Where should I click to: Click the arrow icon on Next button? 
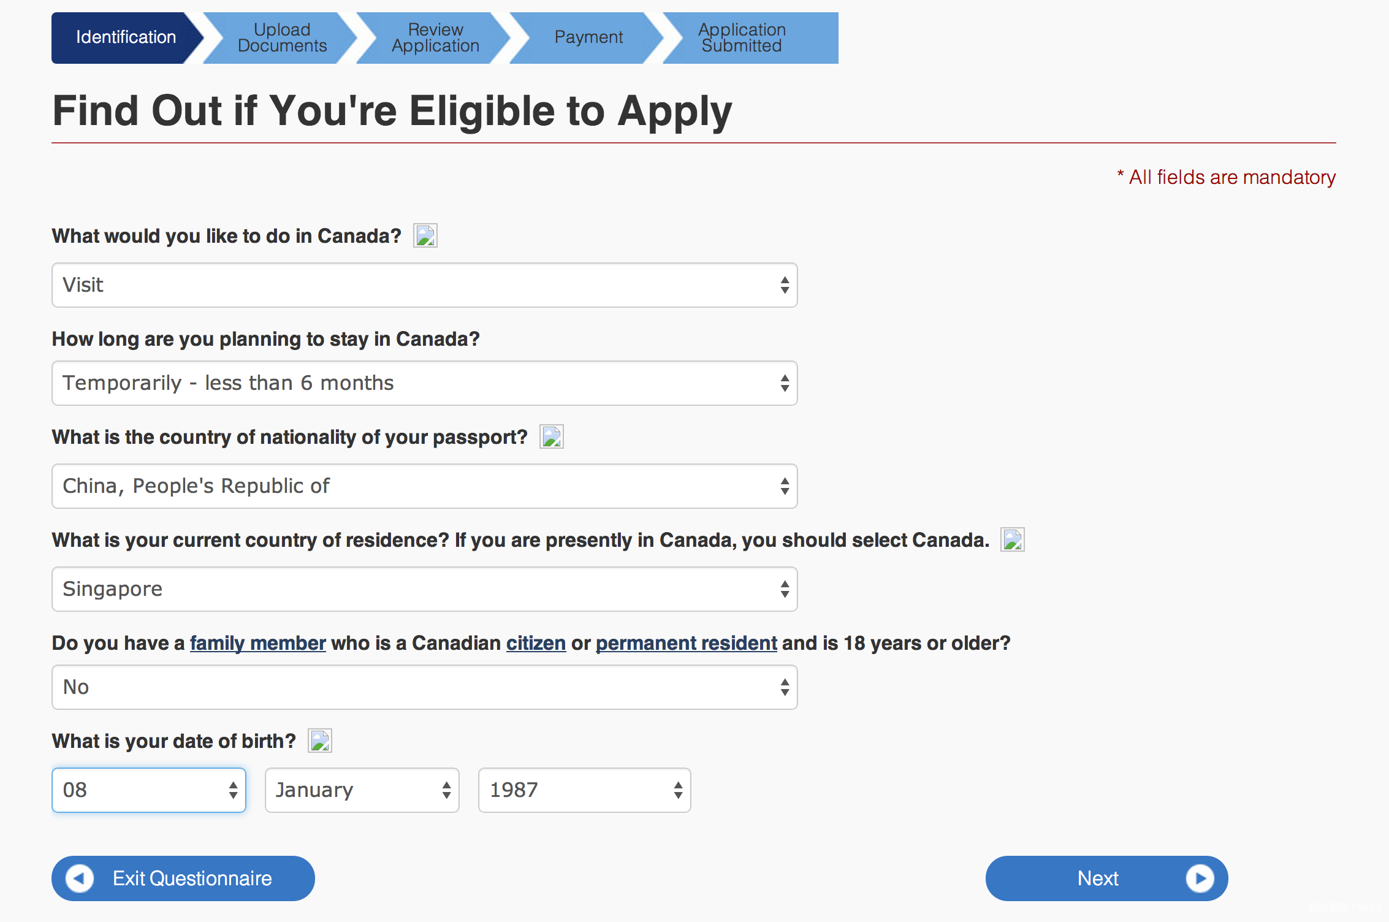point(1200,878)
